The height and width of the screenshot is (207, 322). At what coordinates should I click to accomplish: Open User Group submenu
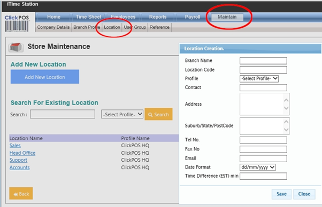(135, 27)
